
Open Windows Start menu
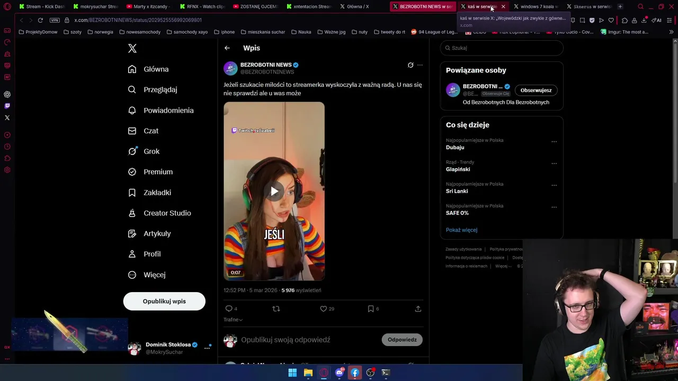[292, 373]
